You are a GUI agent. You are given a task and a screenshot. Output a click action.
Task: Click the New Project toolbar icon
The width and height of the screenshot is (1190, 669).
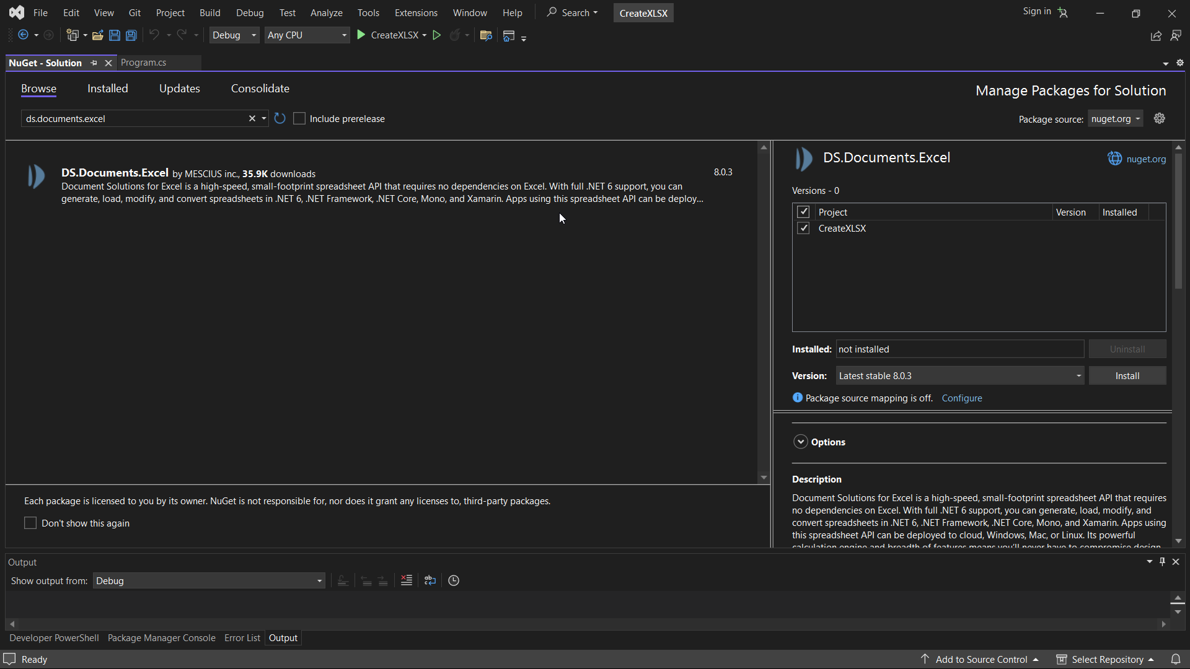73,35
